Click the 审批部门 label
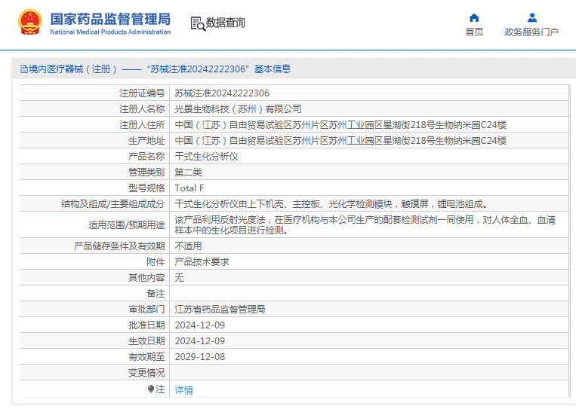Image resolution: width=576 pixels, height=409 pixels. click(146, 310)
